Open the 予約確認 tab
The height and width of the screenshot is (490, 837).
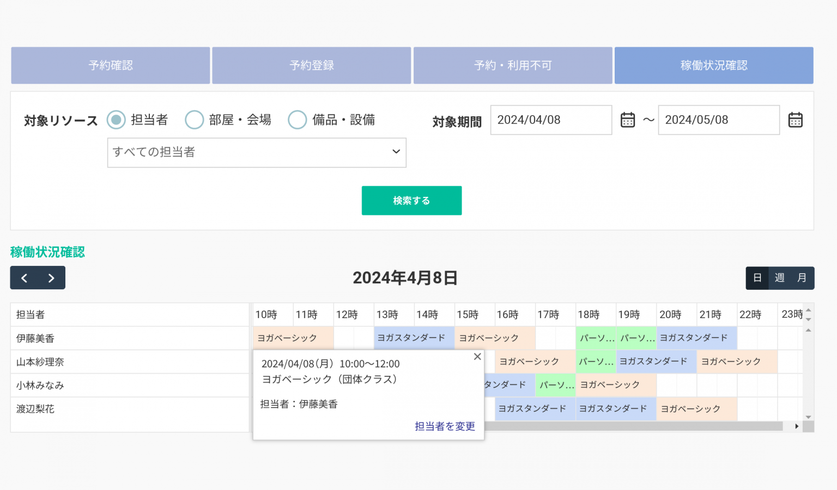click(111, 65)
